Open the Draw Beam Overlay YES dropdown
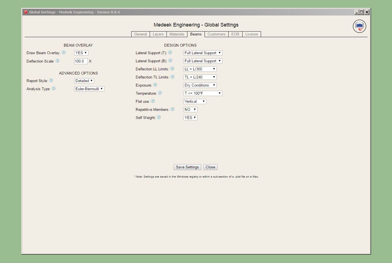Screen dimensions: 392x263 click(x=81, y=53)
